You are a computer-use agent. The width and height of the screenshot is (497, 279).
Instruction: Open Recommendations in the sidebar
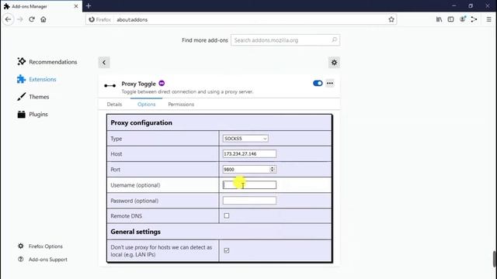[x=47, y=62]
